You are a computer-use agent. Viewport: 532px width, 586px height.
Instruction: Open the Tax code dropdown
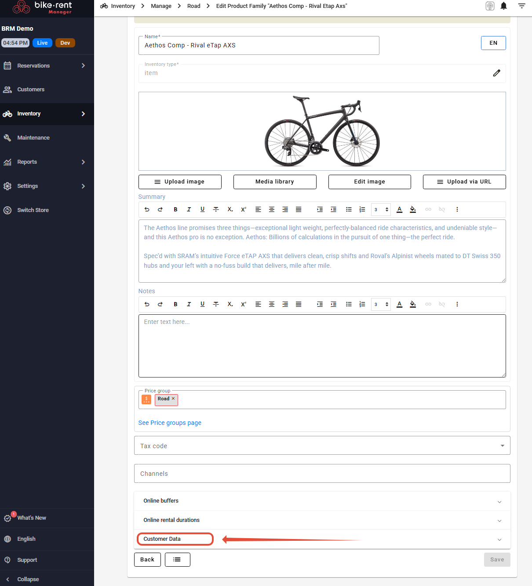[x=322, y=446]
